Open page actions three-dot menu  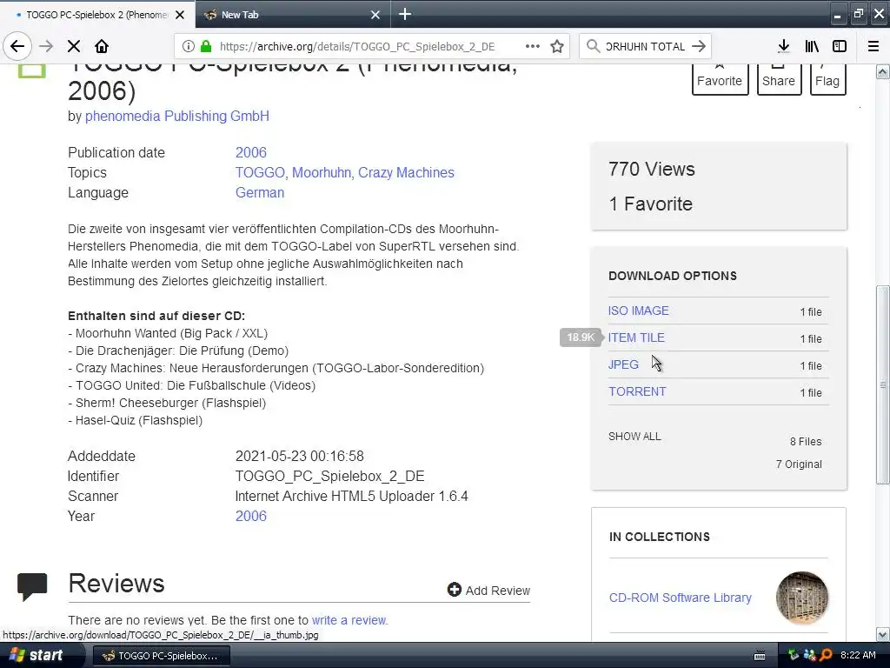(533, 46)
